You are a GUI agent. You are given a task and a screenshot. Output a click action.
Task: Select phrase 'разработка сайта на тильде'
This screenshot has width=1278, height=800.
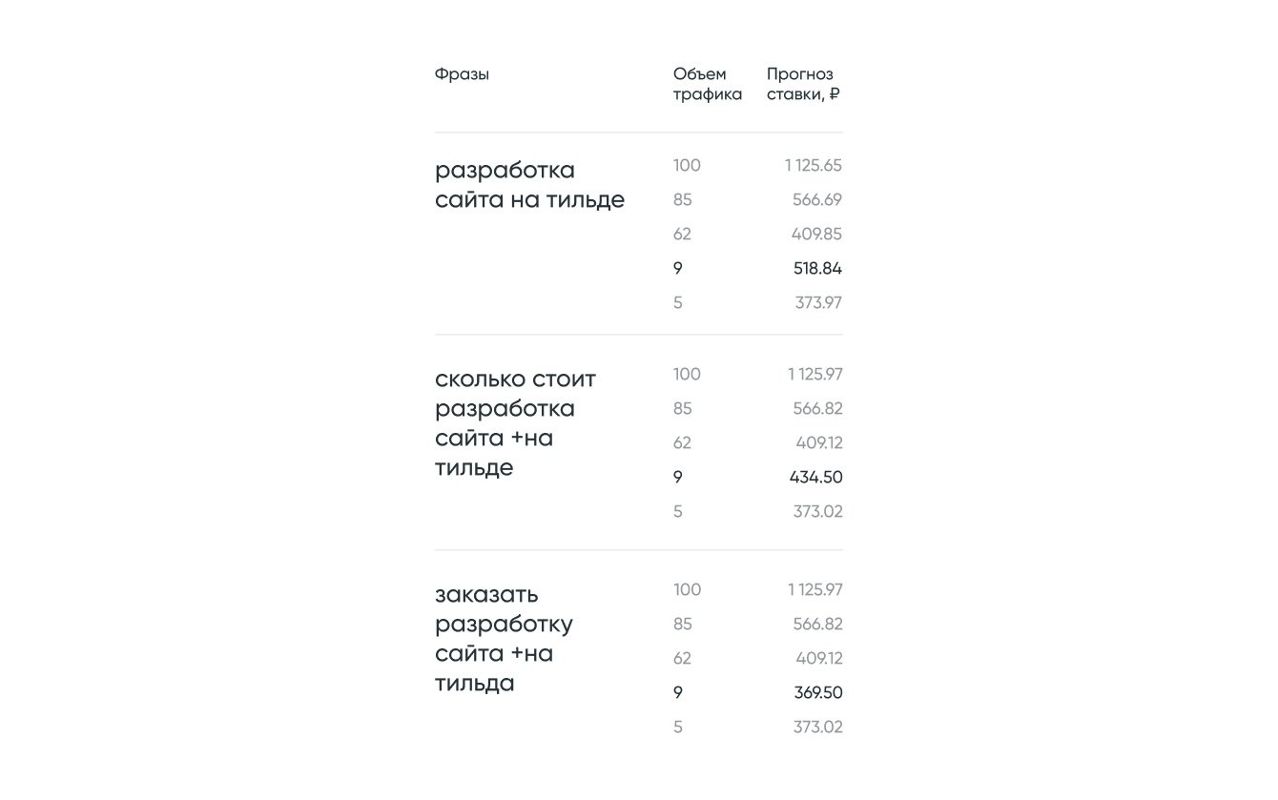[x=529, y=185]
